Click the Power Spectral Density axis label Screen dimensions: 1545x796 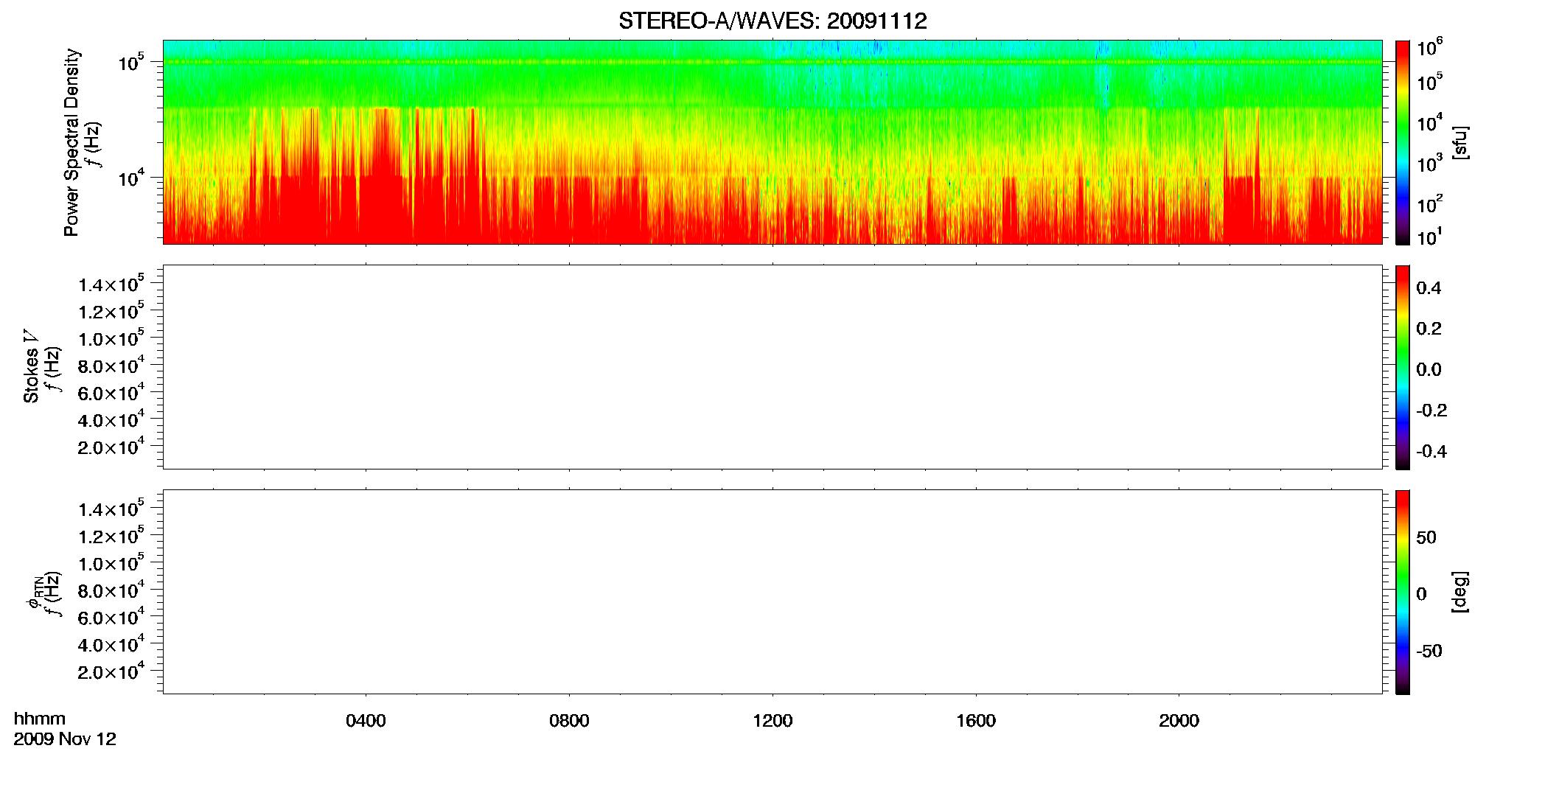click(x=72, y=142)
